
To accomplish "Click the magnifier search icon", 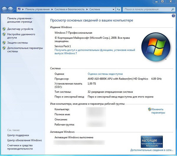I will (x=173, y=9).
